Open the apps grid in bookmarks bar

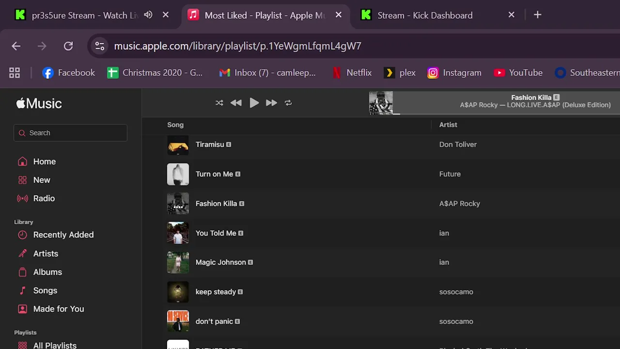pos(15,73)
